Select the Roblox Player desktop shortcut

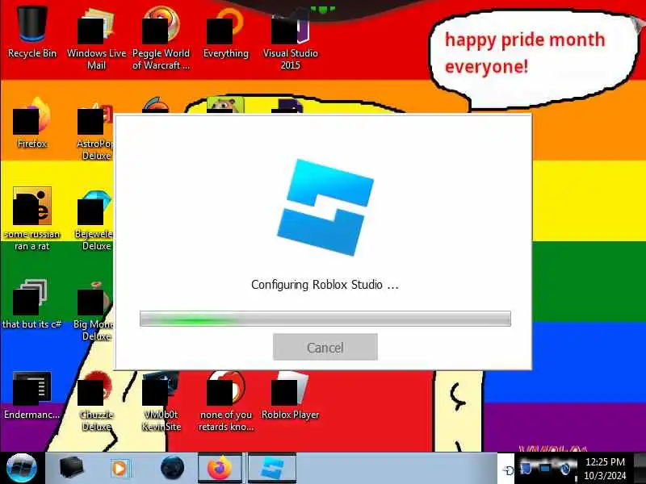click(x=291, y=395)
